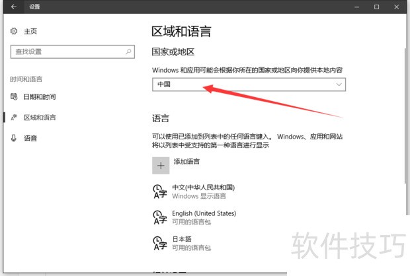Click the 添加语言 text label
Image resolution: width=410 pixels, height=276 pixels.
coord(186,161)
